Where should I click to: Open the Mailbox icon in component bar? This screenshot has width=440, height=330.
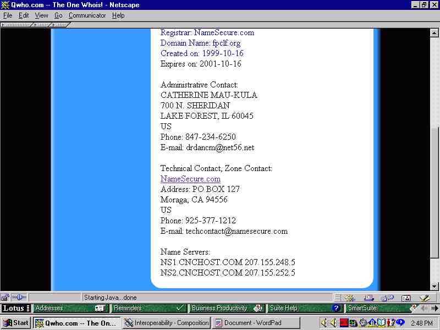pos(369,298)
